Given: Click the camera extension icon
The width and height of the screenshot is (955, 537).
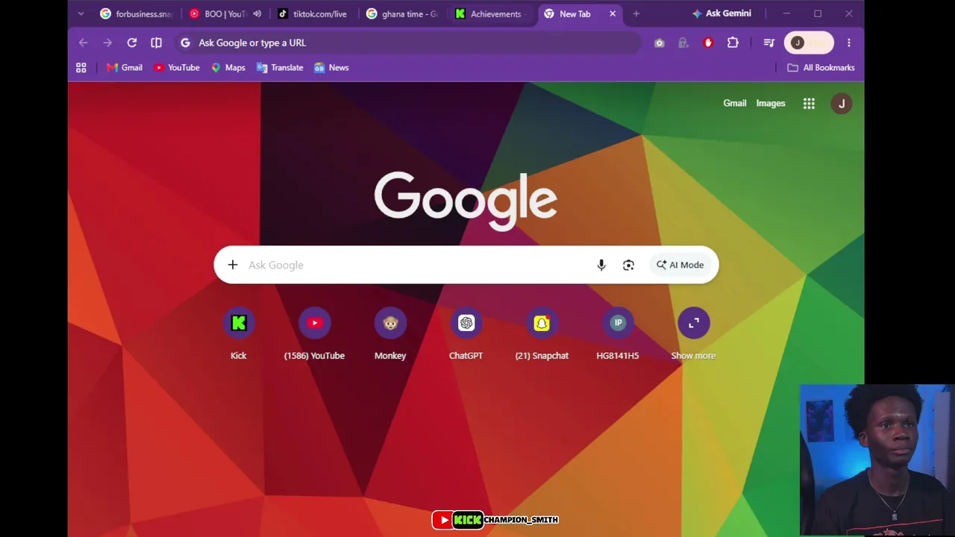Looking at the screenshot, I should coord(660,43).
